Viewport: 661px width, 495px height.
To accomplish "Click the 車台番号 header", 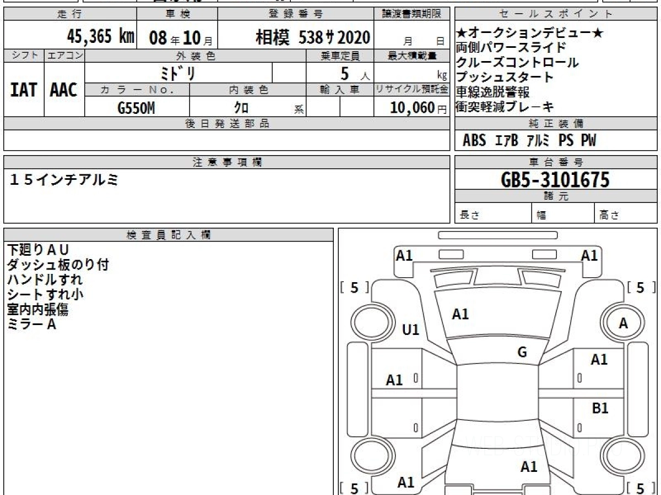I will [556, 162].
